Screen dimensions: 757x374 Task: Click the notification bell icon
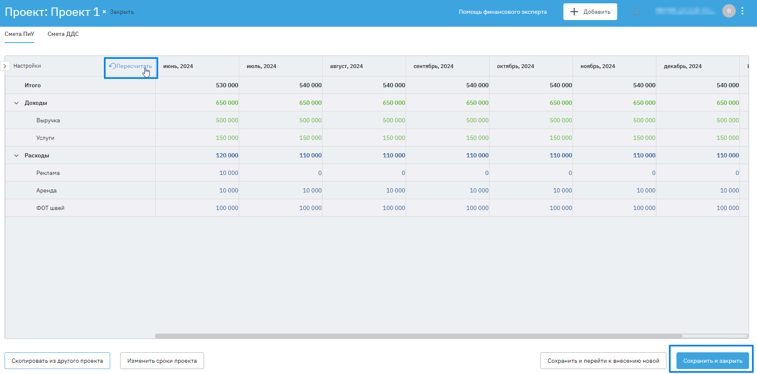(636, 12)
